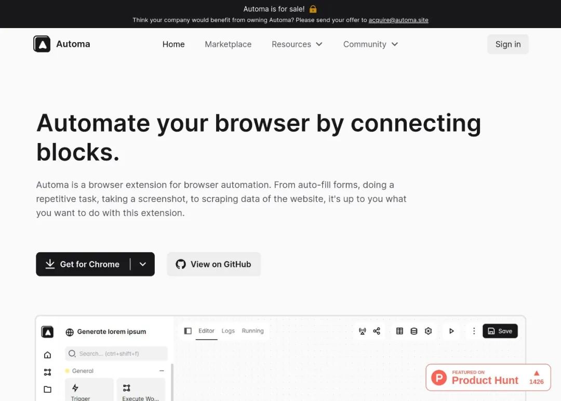Click the home icon in editor sidebar
Screen dimensions: 561x401
pos(47,355)
